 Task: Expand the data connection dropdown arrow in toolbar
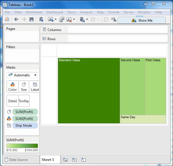87,19
